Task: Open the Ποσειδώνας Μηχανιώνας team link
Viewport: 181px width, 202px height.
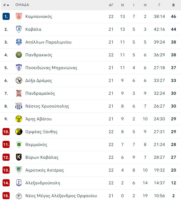Action: pyautogui.click(x=51, y=68)
